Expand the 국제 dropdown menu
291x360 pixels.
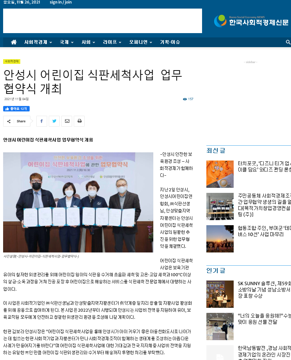[66, 42]
